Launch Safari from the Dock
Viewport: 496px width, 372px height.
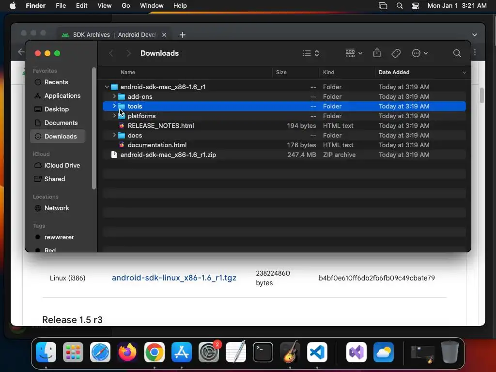[x=100, y=352]
